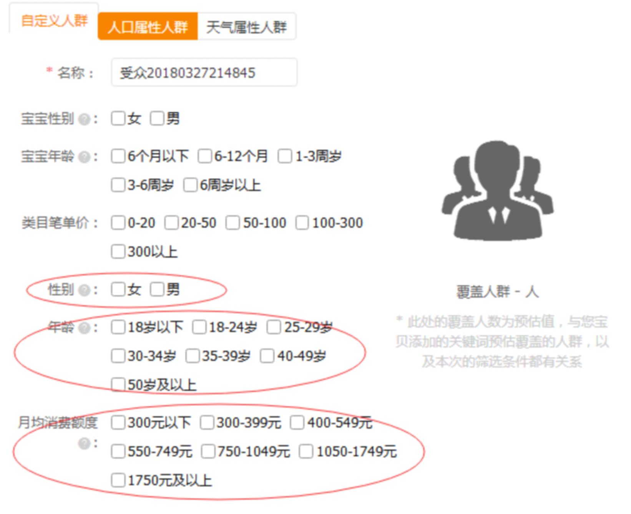Enable the 50-100 类目笔单价 checkbox
The height and width of the screenshot is (514, 631).
coord(233,223)
